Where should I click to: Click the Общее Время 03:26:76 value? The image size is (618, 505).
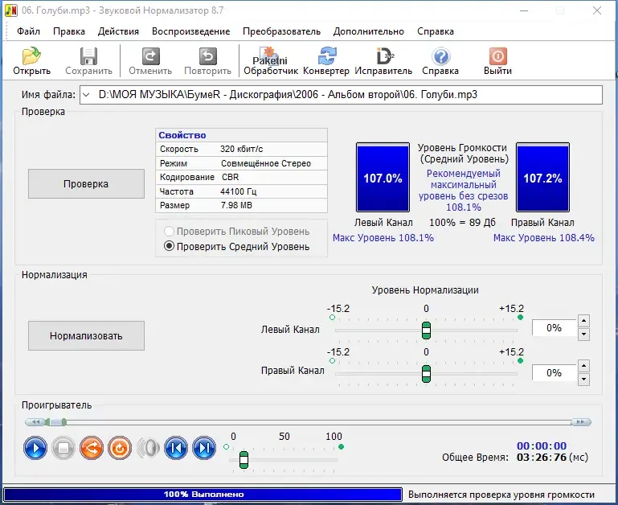542,458
